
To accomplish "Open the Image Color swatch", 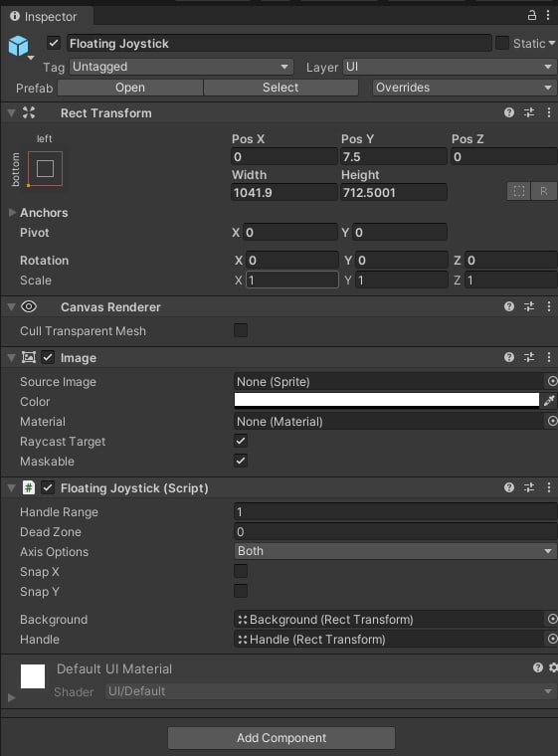I will (x=387, y=400).
